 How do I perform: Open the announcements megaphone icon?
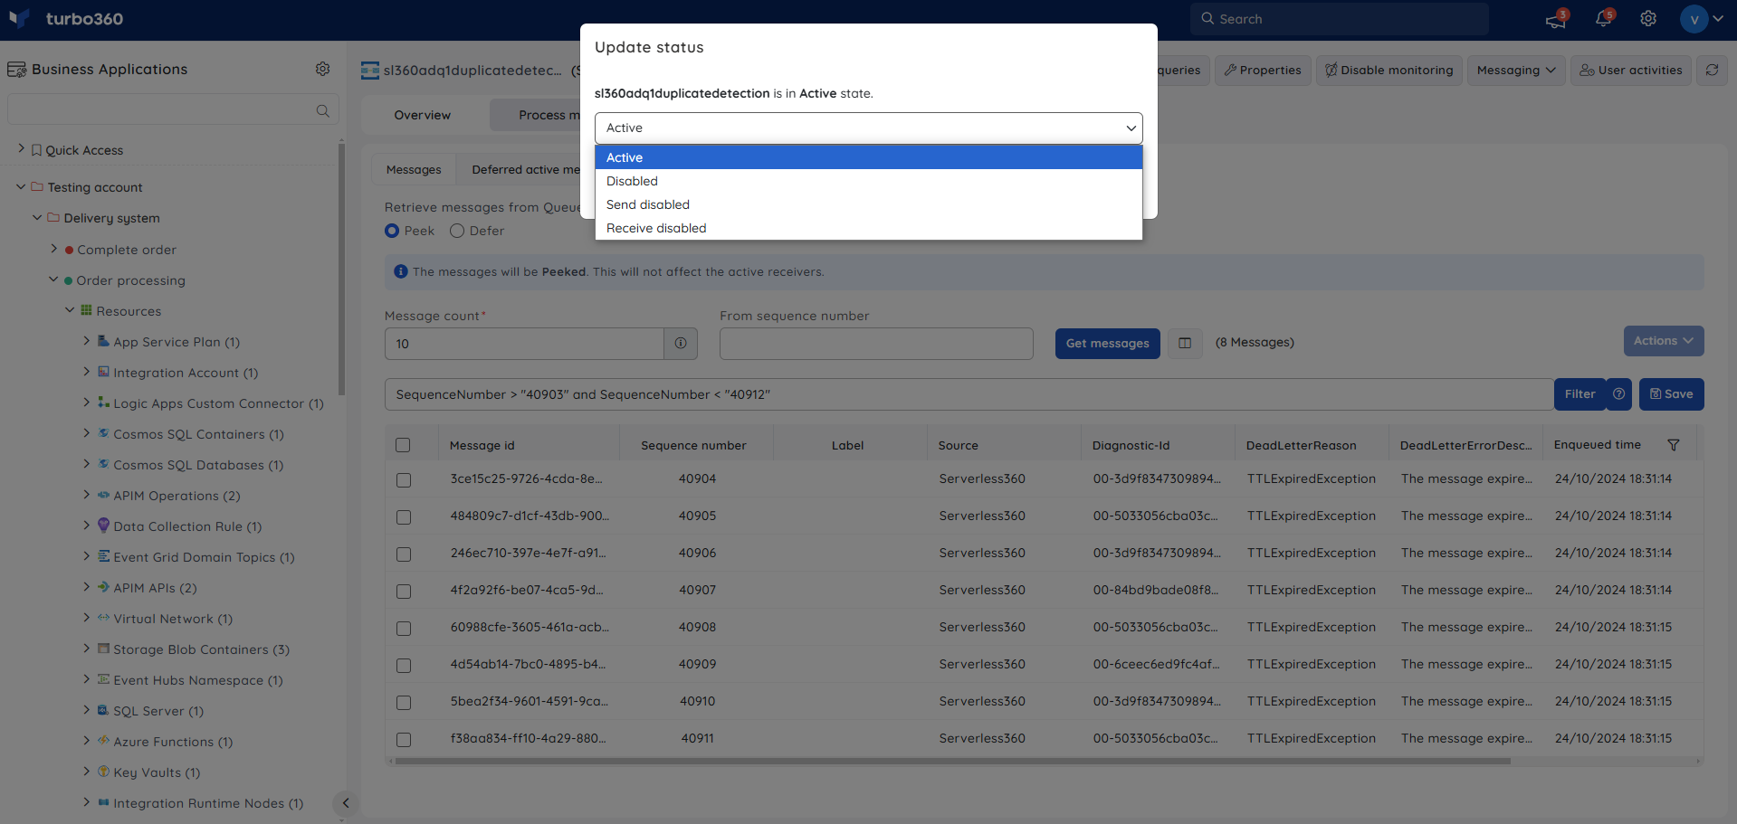[1556, 19]
